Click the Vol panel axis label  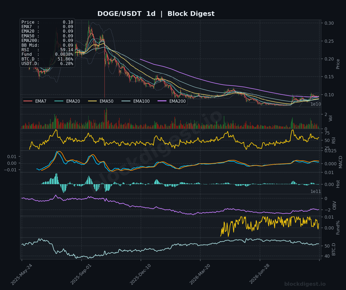pyautogui.click(x=330, y=118)
